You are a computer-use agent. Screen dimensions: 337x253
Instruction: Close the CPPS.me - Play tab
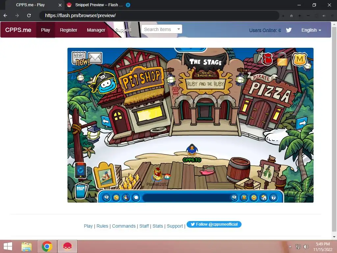[60, 5]
